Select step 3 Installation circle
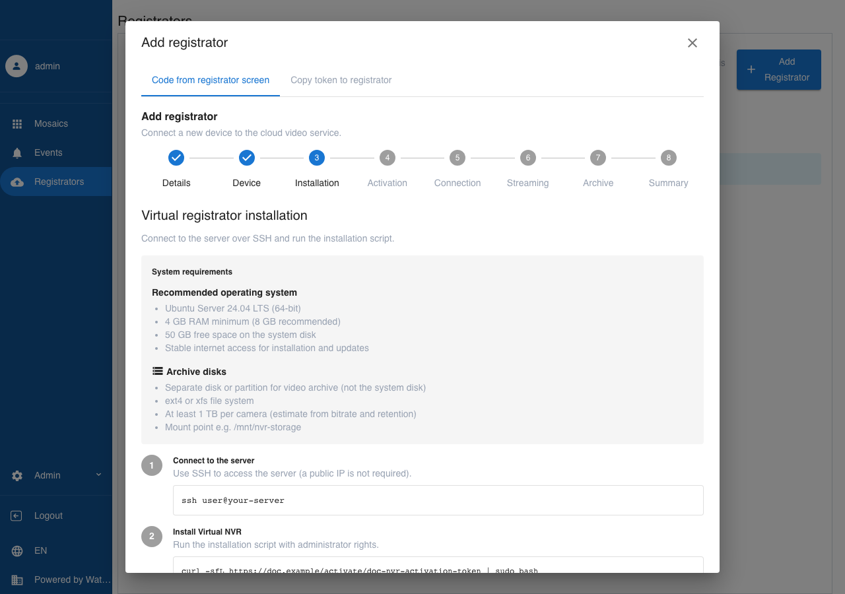This screenshot has width=845, height=594. (317, 158)
